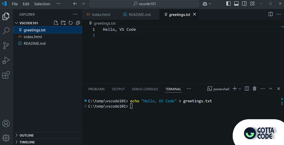
Task: Click the VS Code logo icon
Action: (4, 4)
